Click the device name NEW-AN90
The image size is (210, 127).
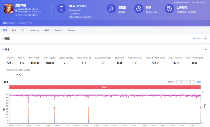[x=76, y=6]
